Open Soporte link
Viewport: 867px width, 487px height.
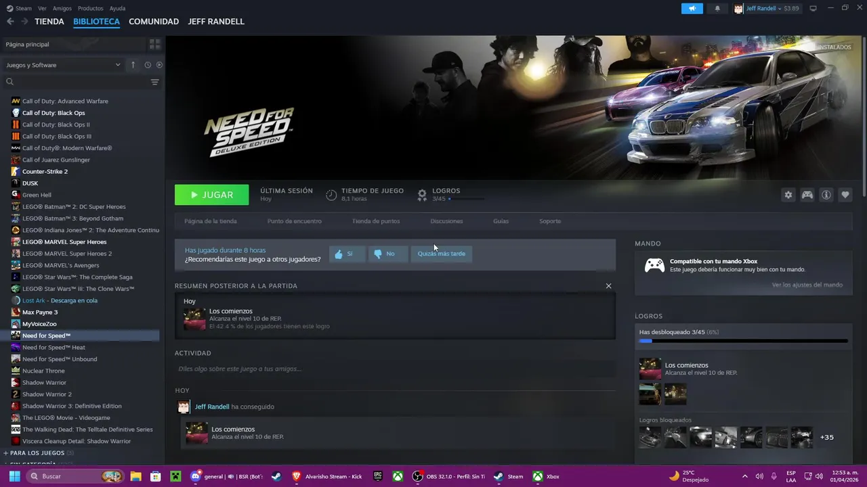tap(550, 221)
